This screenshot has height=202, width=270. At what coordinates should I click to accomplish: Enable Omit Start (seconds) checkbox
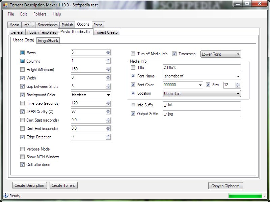[x=22, y=120]
